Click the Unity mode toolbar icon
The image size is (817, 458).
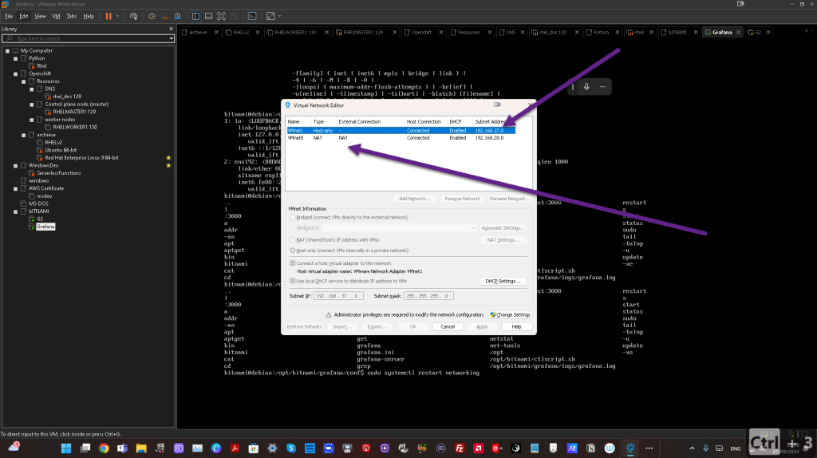(234, 16)
